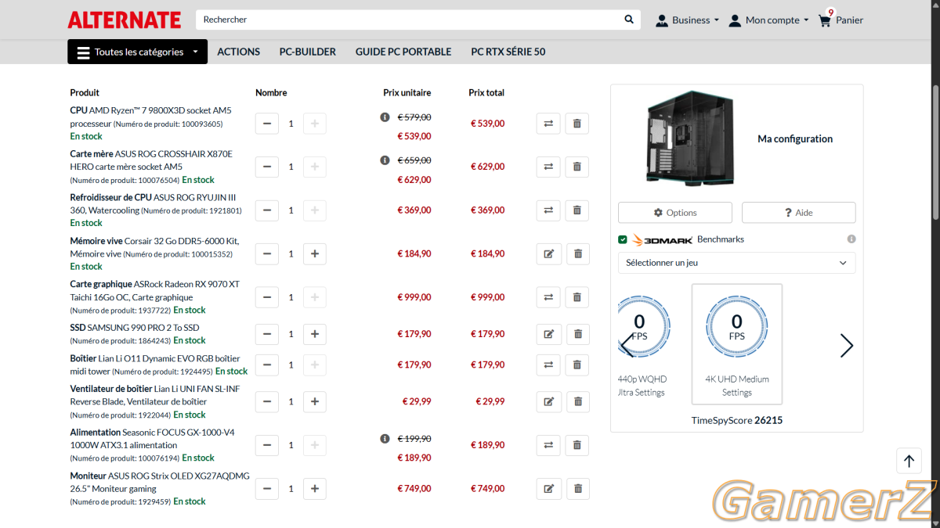This screenshot has width=940, height=528.
Task: Go to PC-BUILDER
Action: (x=308, y=52)
